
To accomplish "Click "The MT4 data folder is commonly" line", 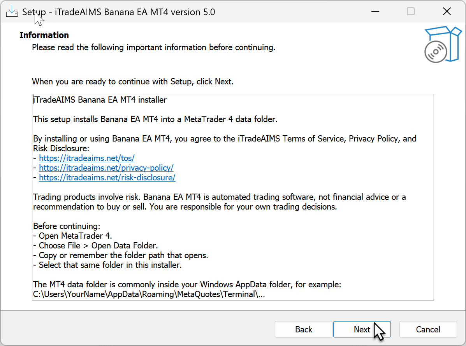I will pyautogui.click(x=187, y=285).
